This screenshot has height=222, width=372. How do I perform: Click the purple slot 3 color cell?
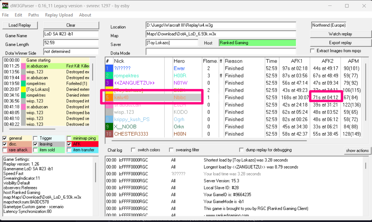pos(109,83)
